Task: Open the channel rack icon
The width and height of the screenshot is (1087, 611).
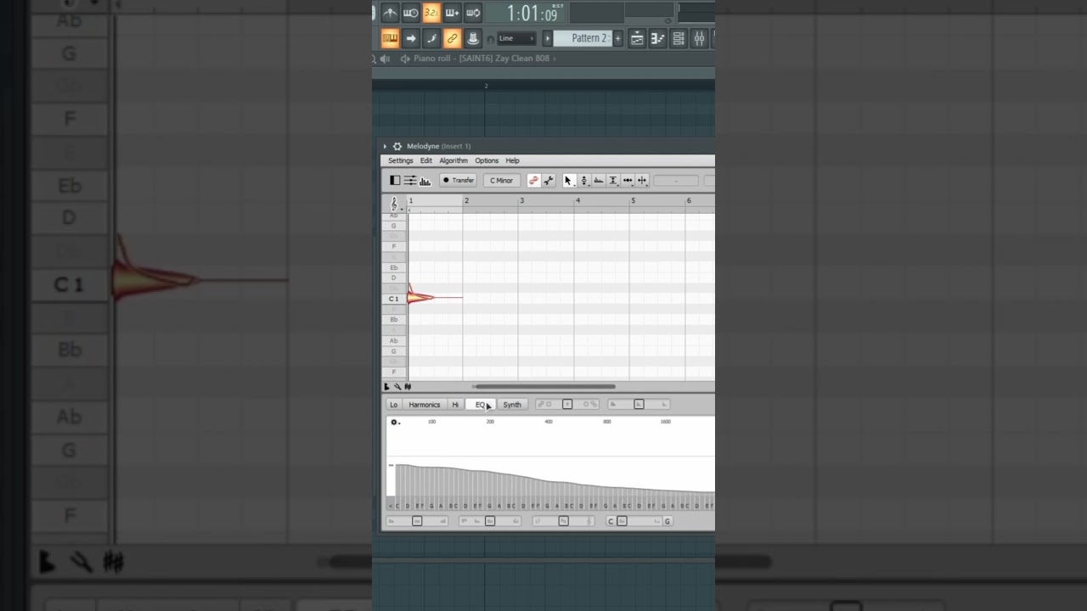Action: 678,38
